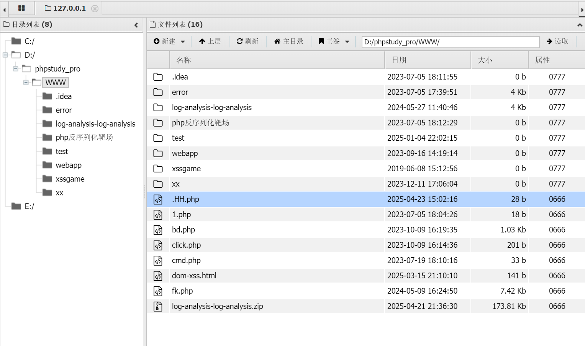
Task: Refresh the file list with 刷新
Action: click(247, 41)
